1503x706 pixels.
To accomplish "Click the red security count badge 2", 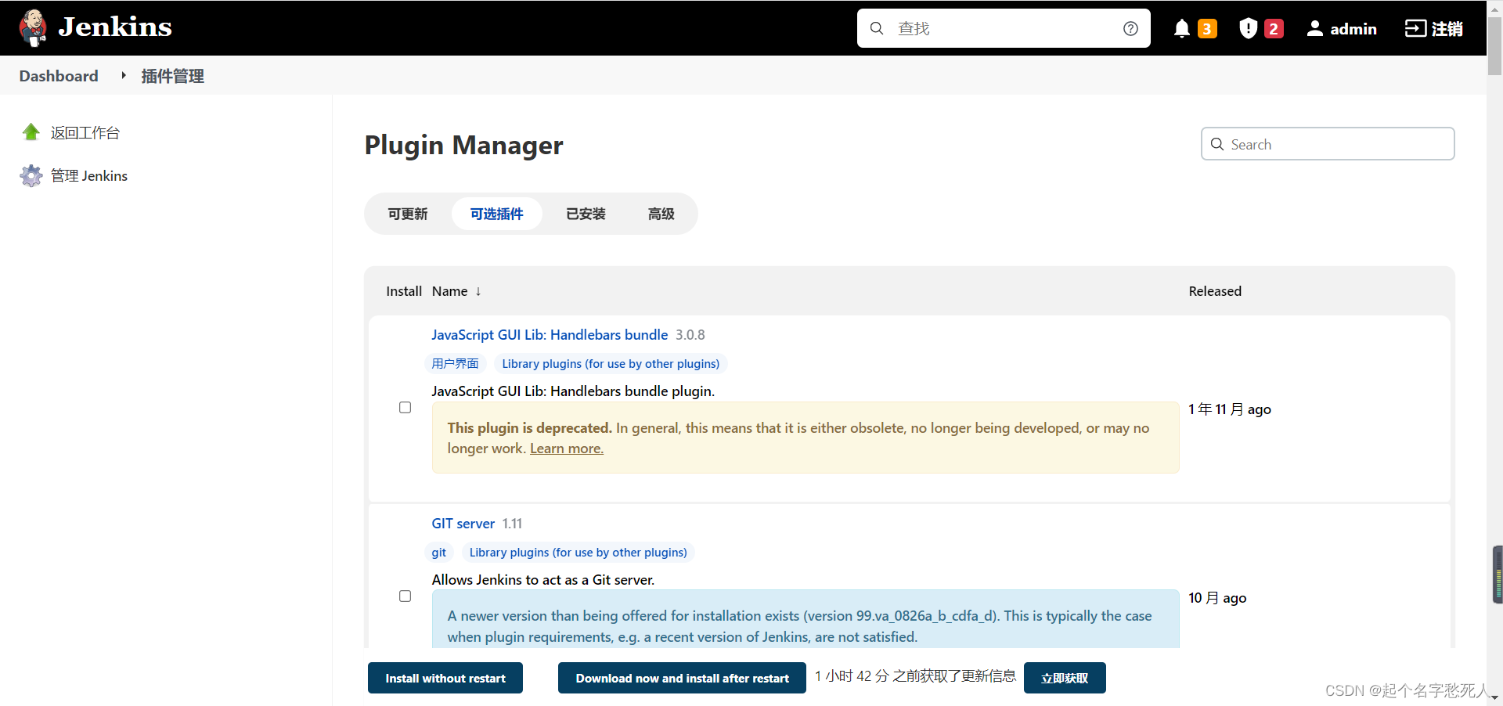I will pyautogui.click(x=1274, y=29).
